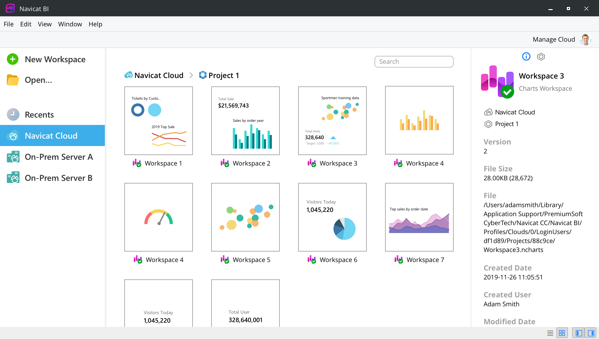This screenshot has width=599, height=339.
Task: Click the info panel project hexagon icon
Action: (488, 124)
